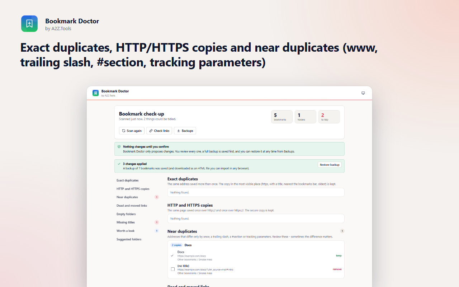459x287 pixels.
Task: Click the checkmark icon beside 3 changes applied
Action: 119,164
